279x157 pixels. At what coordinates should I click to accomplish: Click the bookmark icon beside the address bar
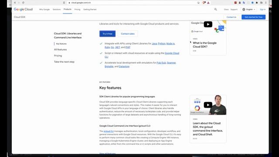(x=64, y=3)
